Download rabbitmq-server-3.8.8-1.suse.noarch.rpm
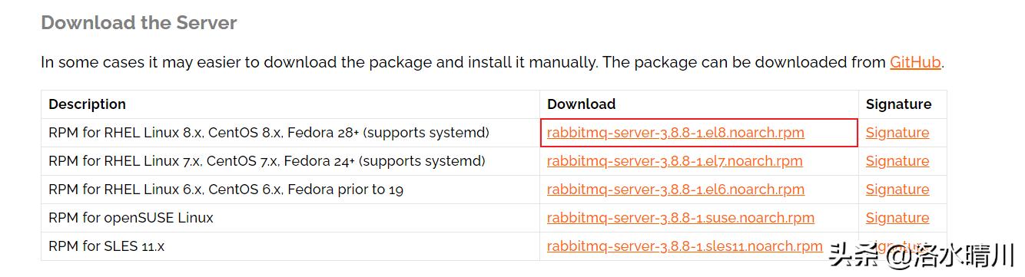 pyautogui.click(x=681, y=218)
